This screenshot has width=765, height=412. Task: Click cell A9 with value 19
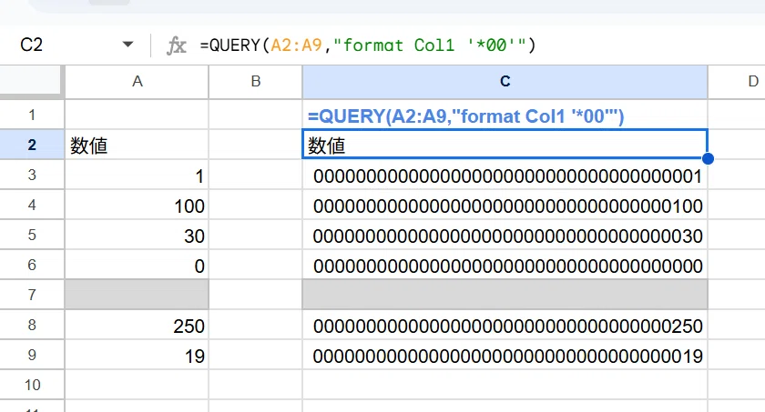tap(138, 355)
